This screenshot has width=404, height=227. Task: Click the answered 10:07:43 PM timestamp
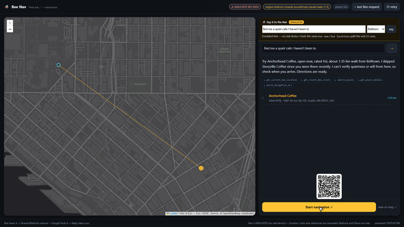pyautogui.click(x=387, y=223)
